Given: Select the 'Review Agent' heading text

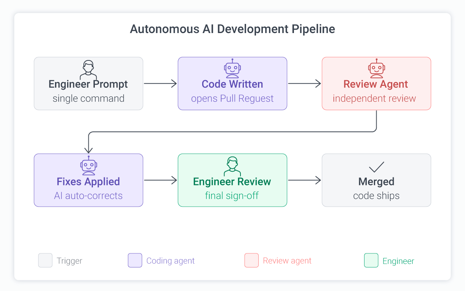Looking at the screenshot, I should (x=376, y=84).
